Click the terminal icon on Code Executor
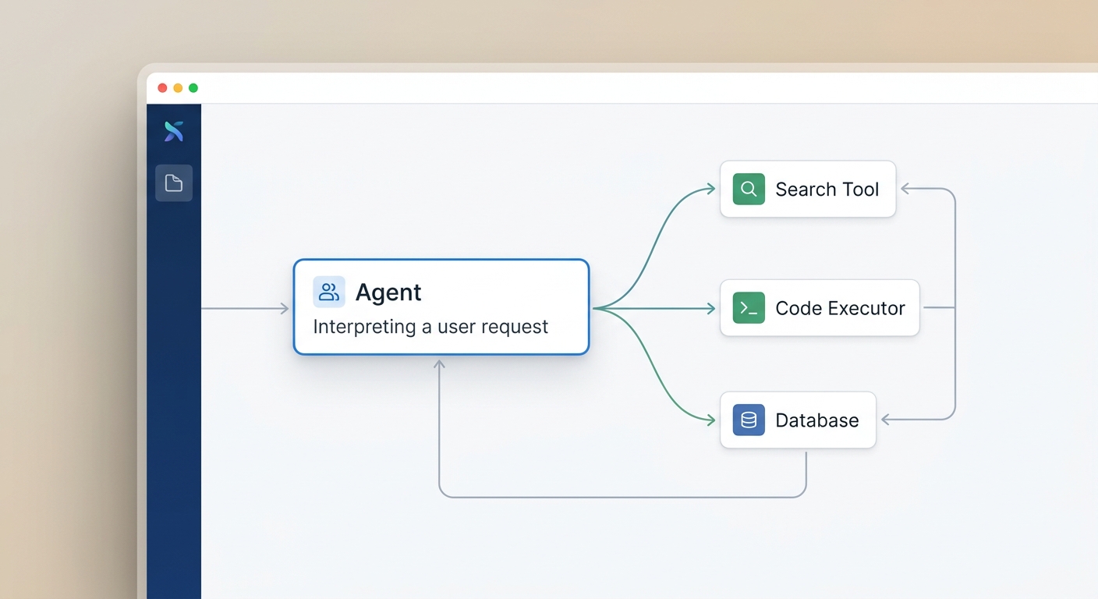Image resolution: width=1098 pixels, height=599 pixels. pyautogui.click(x=749, y=308)
